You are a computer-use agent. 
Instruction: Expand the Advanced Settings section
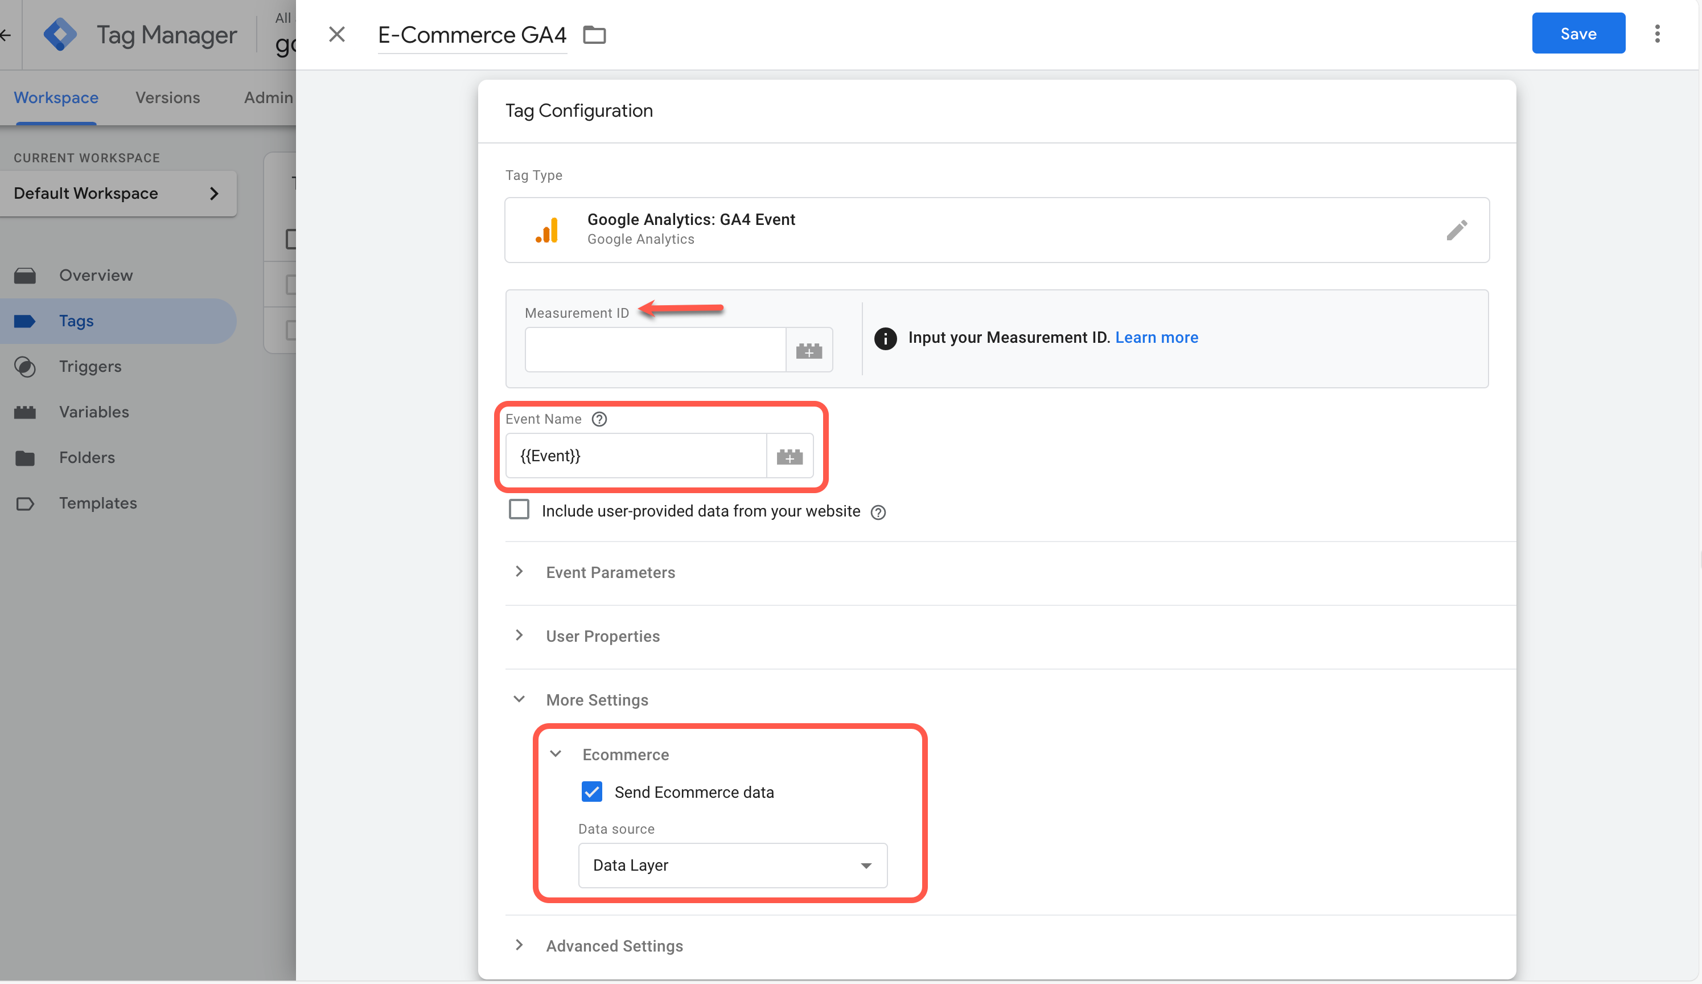click(519, 945)
